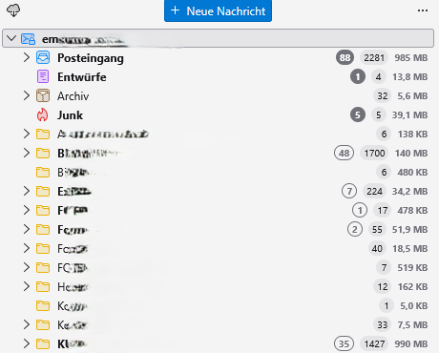Click the unread badge 35
This screenshot has height=353, width=439.
pyautogui.click(x=344, y=343)
